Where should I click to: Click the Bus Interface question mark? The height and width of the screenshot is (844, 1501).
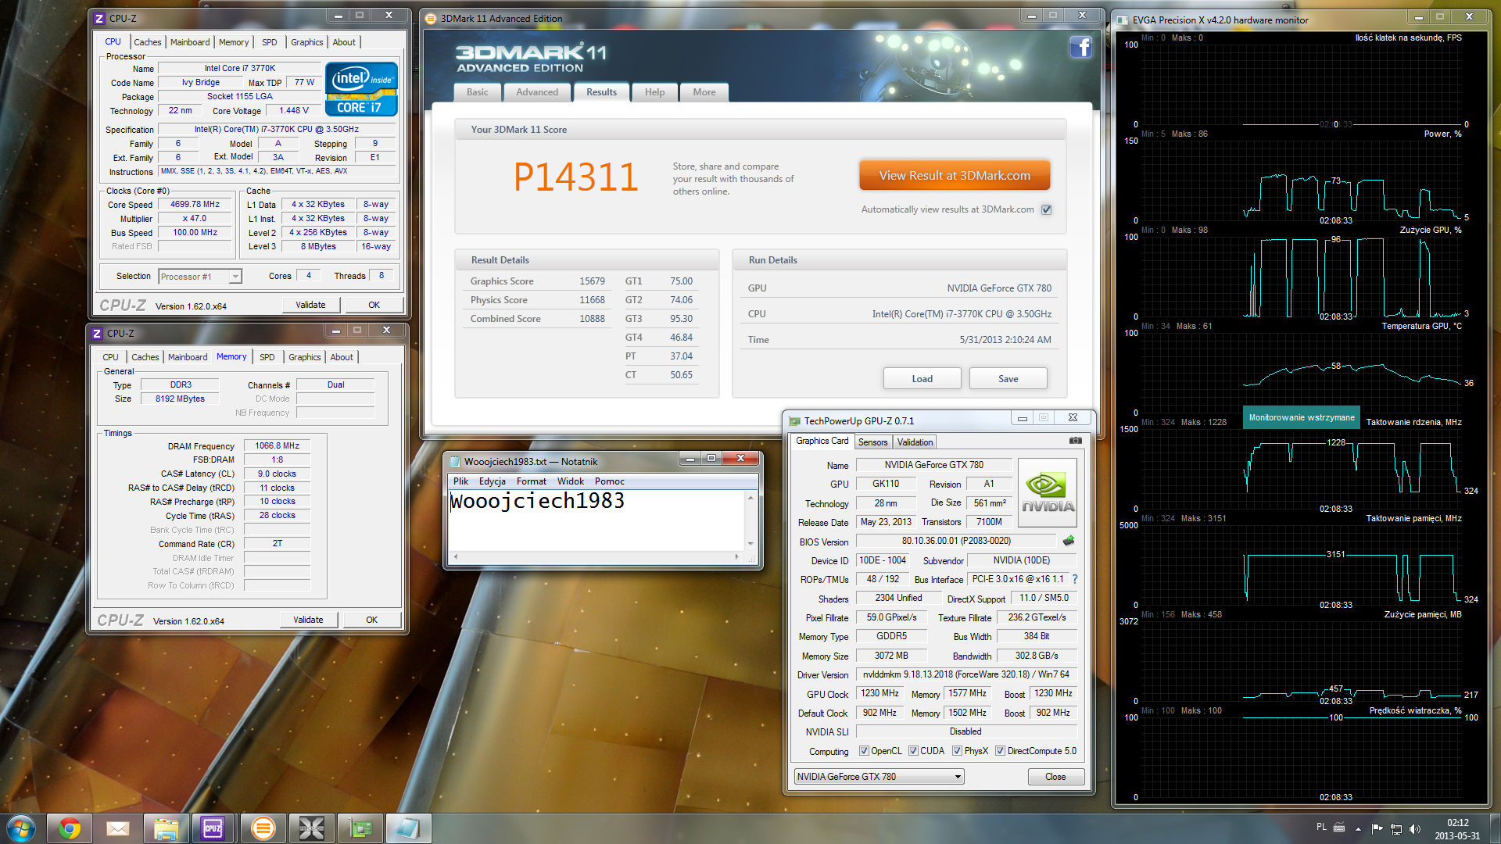(1075, 579)
